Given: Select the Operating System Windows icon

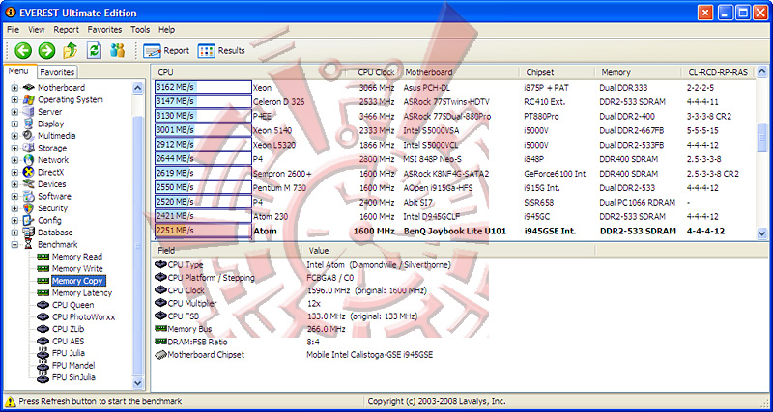Looking at the screenshot, I should click(x=29, y=100).
